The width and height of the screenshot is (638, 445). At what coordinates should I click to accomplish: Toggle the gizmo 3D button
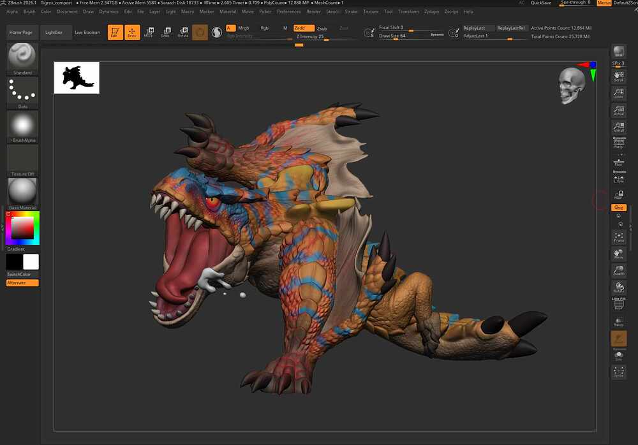tap(200, 32)
